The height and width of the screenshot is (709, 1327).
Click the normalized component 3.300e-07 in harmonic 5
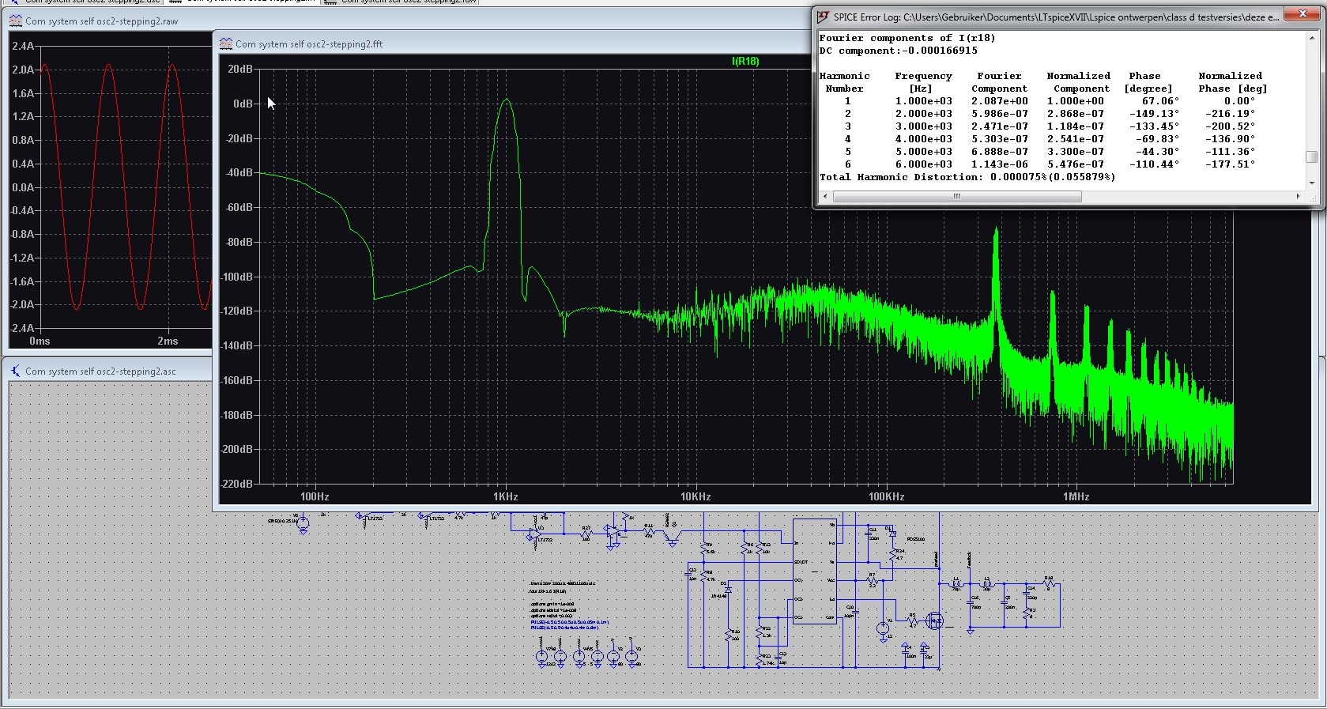(x=1076, y=152)
